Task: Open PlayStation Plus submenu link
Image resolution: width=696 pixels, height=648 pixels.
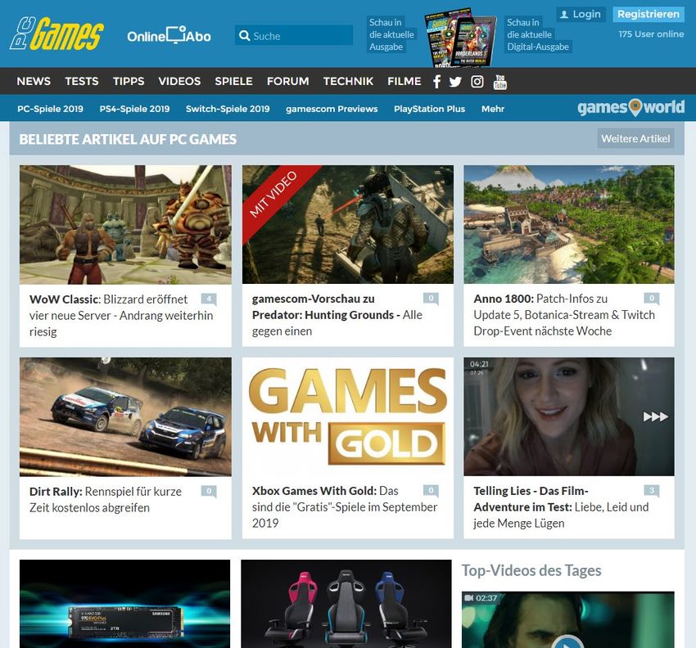Action: pyautogui.click(x=430, y=109)
